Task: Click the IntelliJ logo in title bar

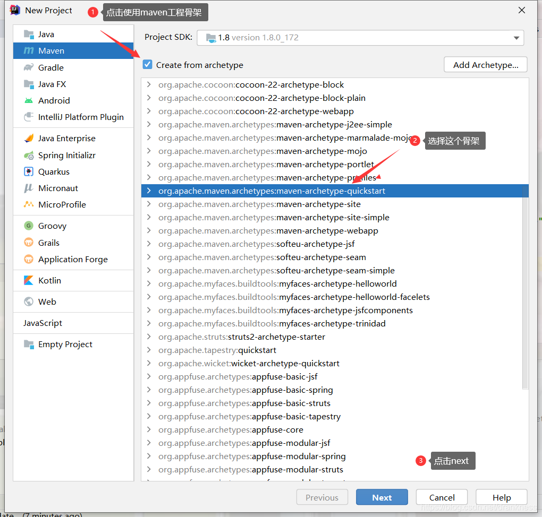Action: [x=15, y=11]
